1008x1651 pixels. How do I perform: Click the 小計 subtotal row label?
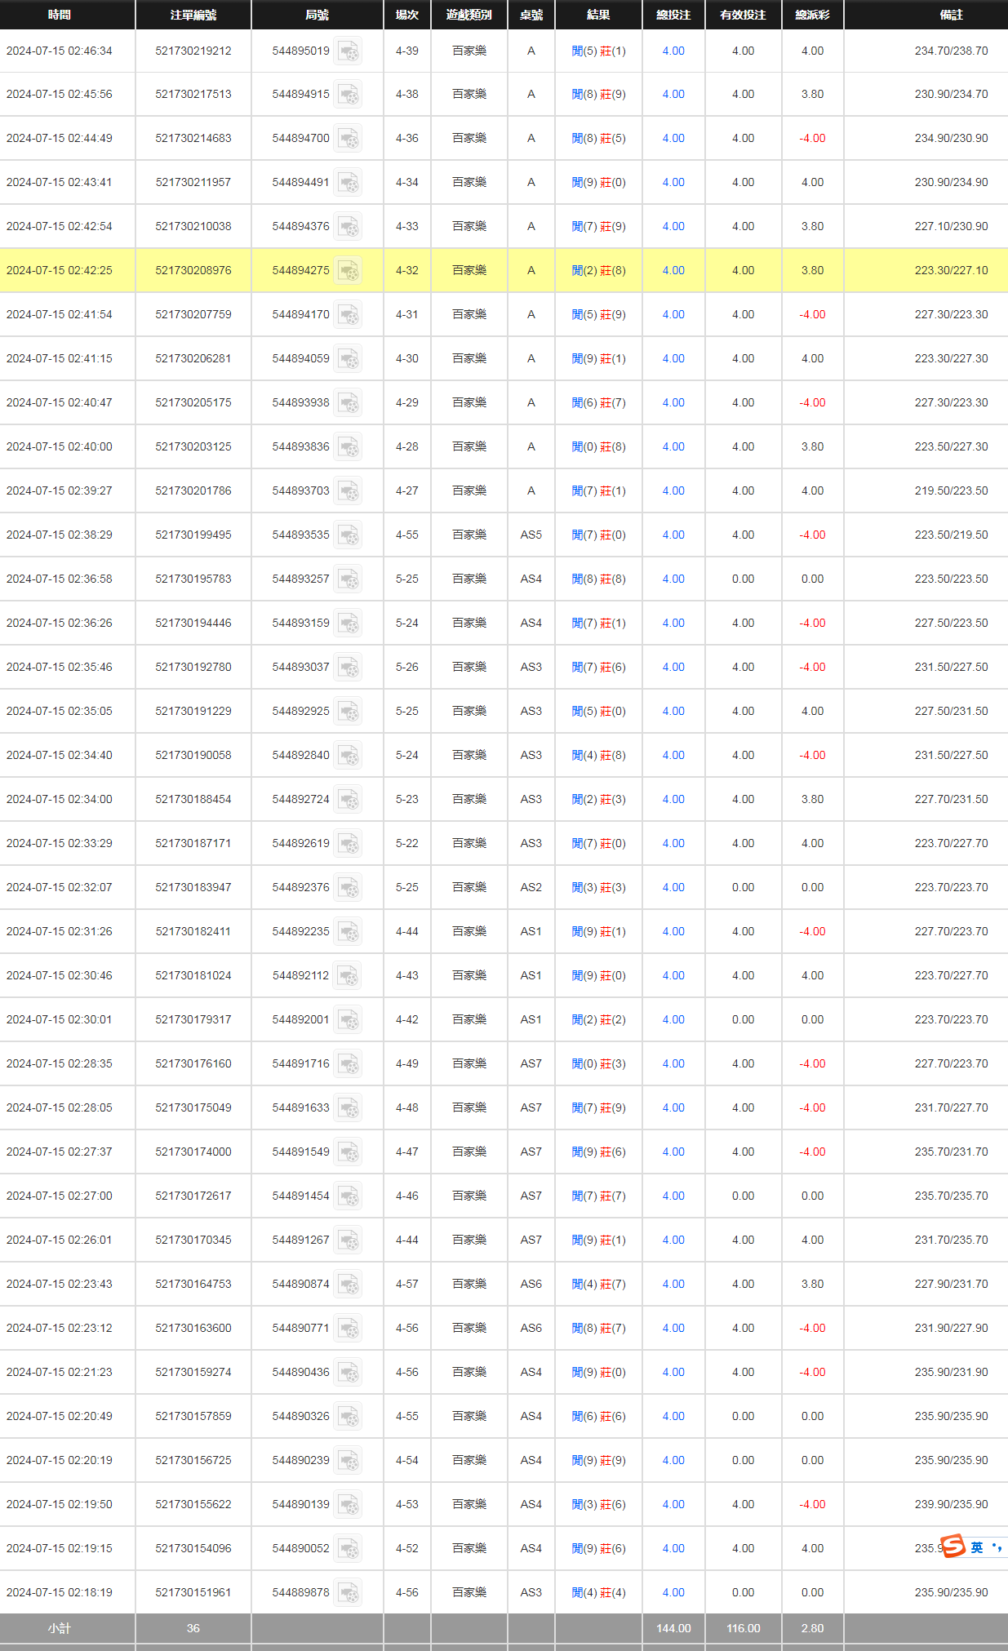coord(60,1628)
